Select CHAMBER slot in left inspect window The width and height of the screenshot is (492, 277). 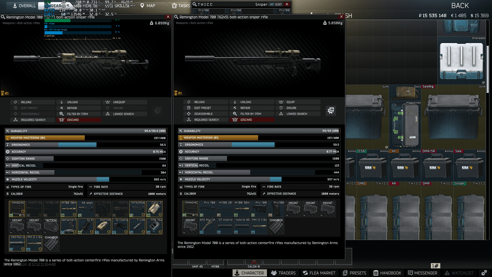coord(52,243)
